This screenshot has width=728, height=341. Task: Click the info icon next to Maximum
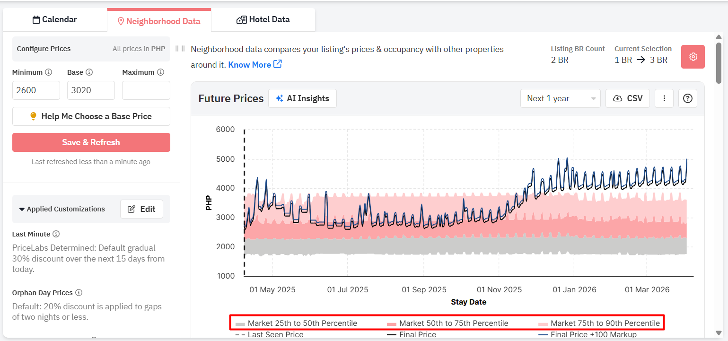point(160,72)
